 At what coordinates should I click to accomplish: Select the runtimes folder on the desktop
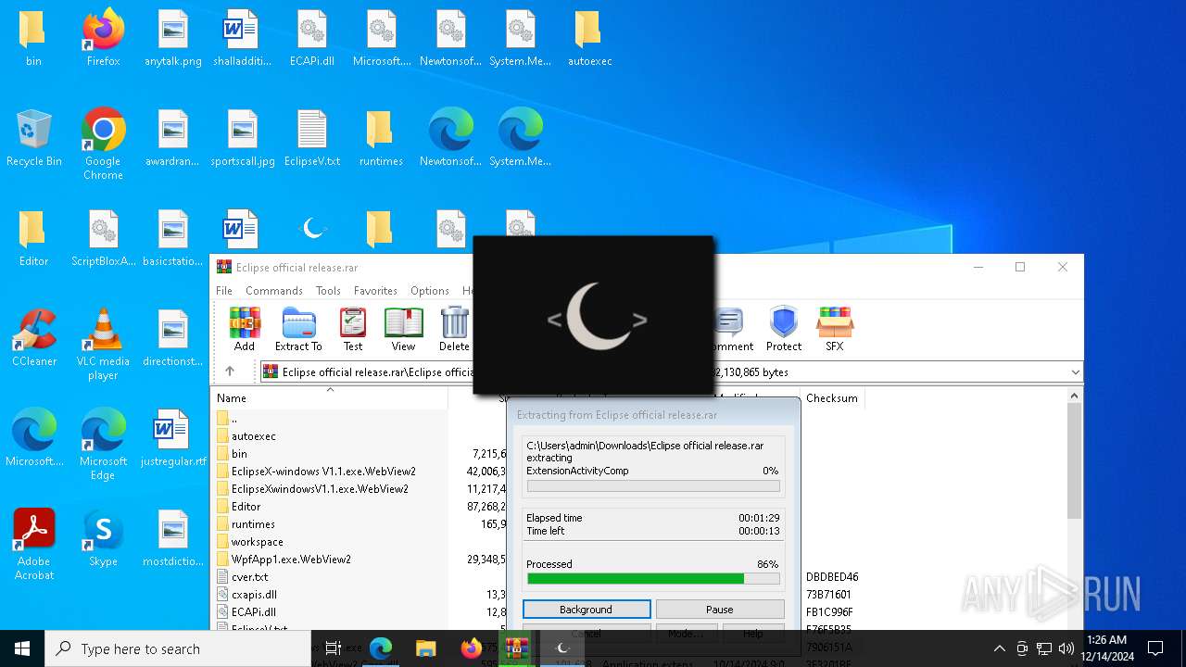point(381,139)
